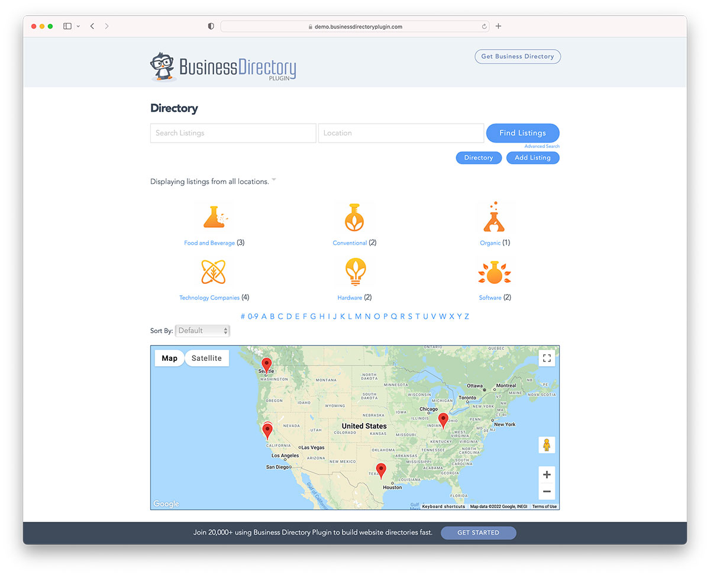Click the Google logo on the map
Screen dimensions: 710x575
coord(166,504)
